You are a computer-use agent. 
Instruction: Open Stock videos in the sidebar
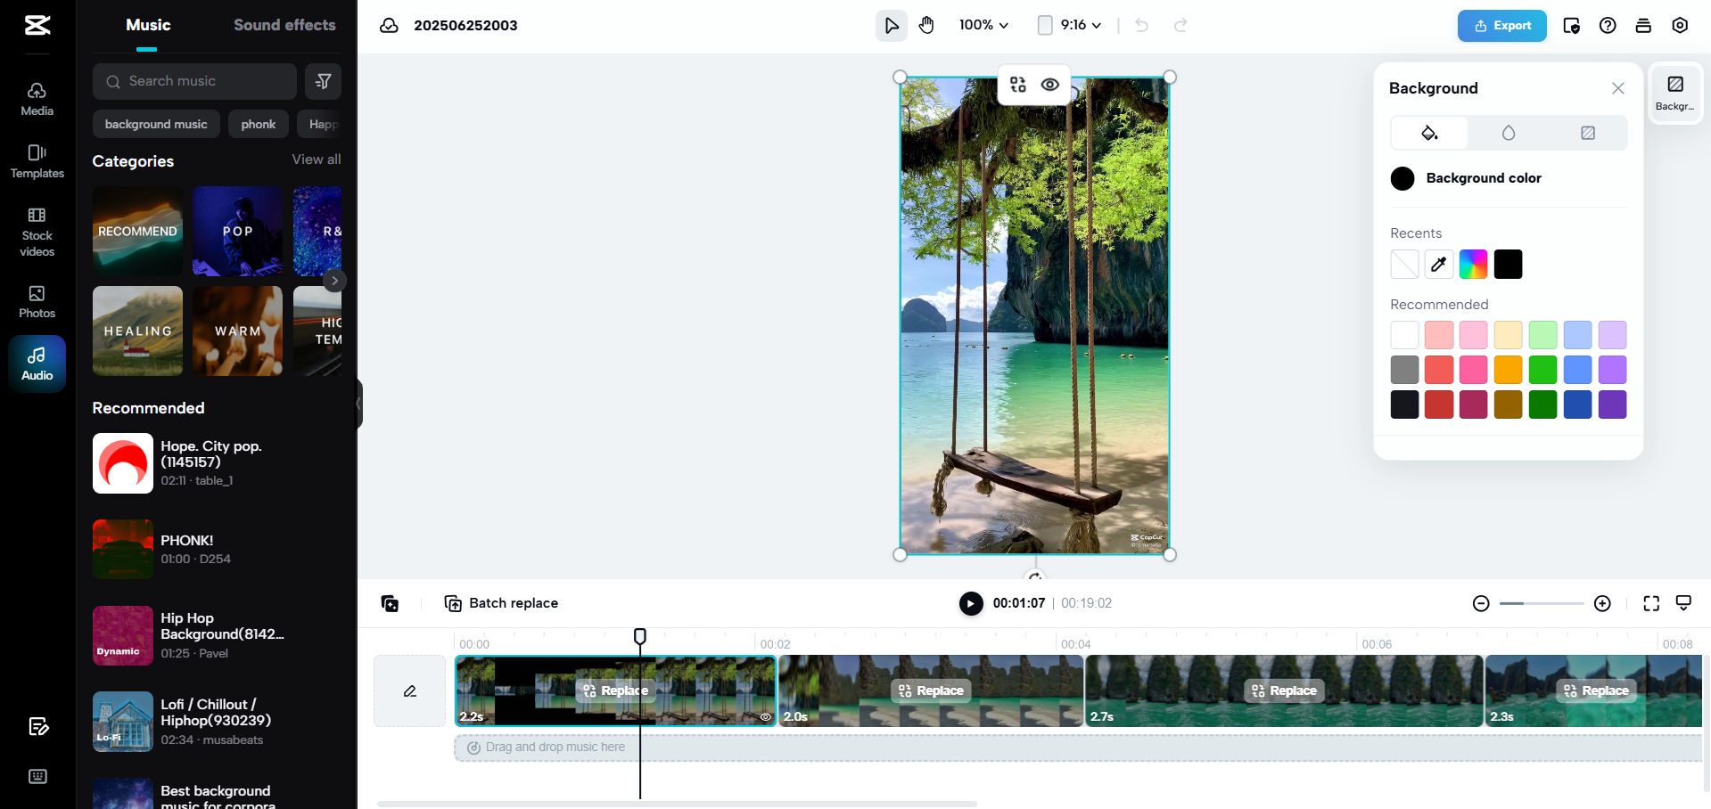pos(37,231)
